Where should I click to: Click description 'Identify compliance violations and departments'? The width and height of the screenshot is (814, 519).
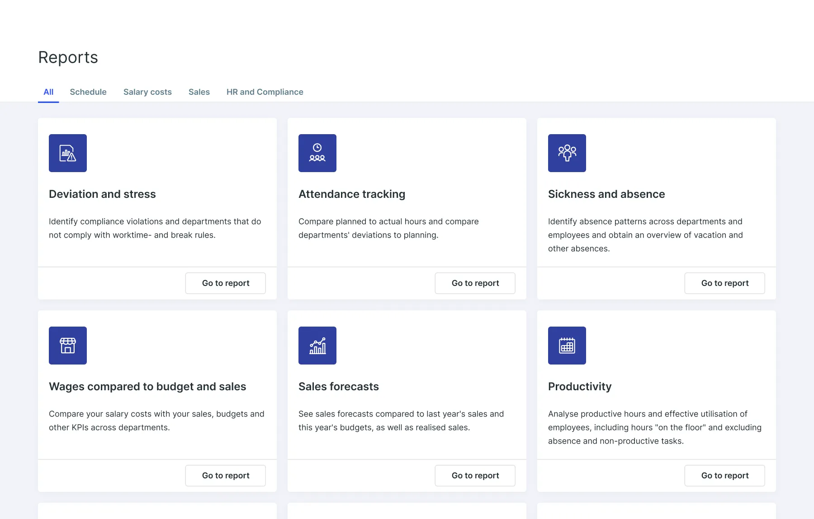(155, 228)
